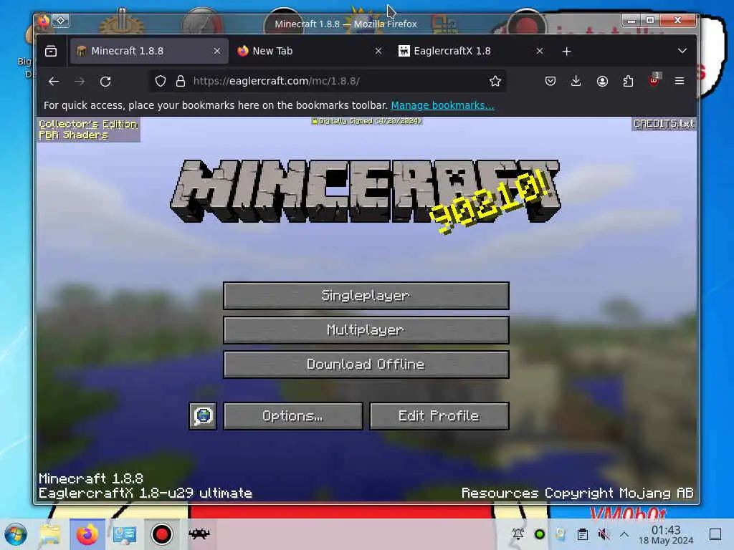The width and height of the screenshot is (734, 550).
Task: Switch to the Minecraft 1.8.8 tab
Action: tap(148, 51)
